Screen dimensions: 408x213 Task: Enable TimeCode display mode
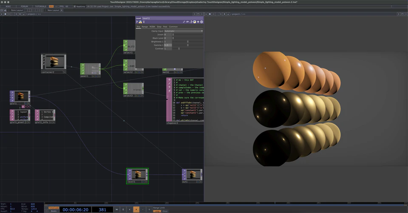[54, 208]
